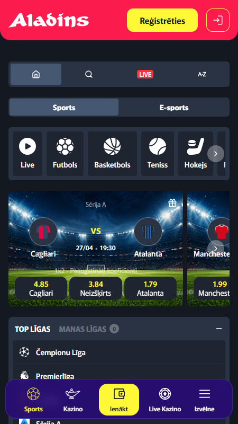Image resolution: width=238 pixels, height=424 pixels.
Task: Switch to the Sports toggle
Action: (64, 108)
